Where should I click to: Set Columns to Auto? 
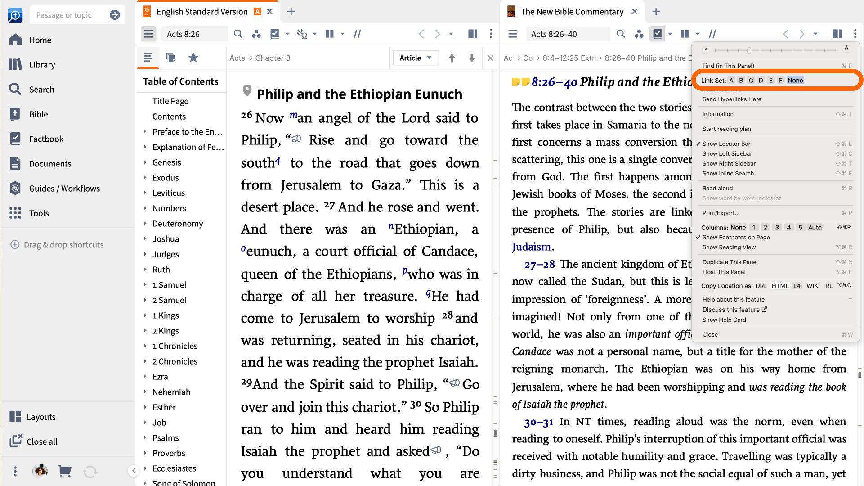tap(815, 228)
